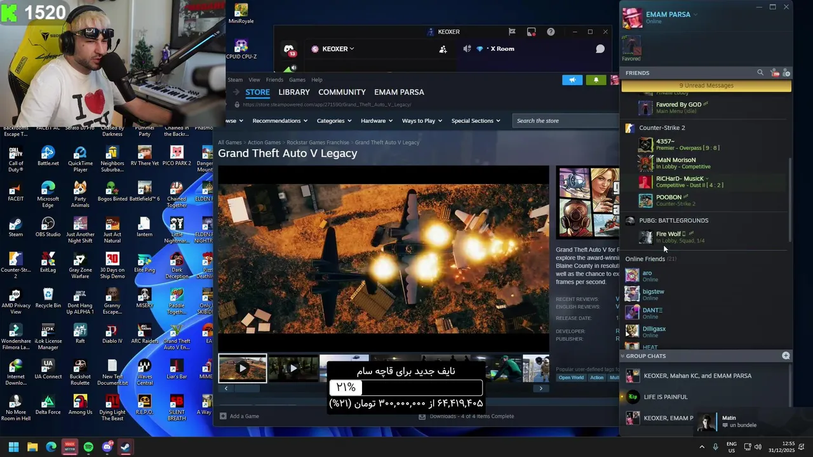813x457 pixels.
Task: Open EMAM PARSA profile tab
Action: click(399, 92)
